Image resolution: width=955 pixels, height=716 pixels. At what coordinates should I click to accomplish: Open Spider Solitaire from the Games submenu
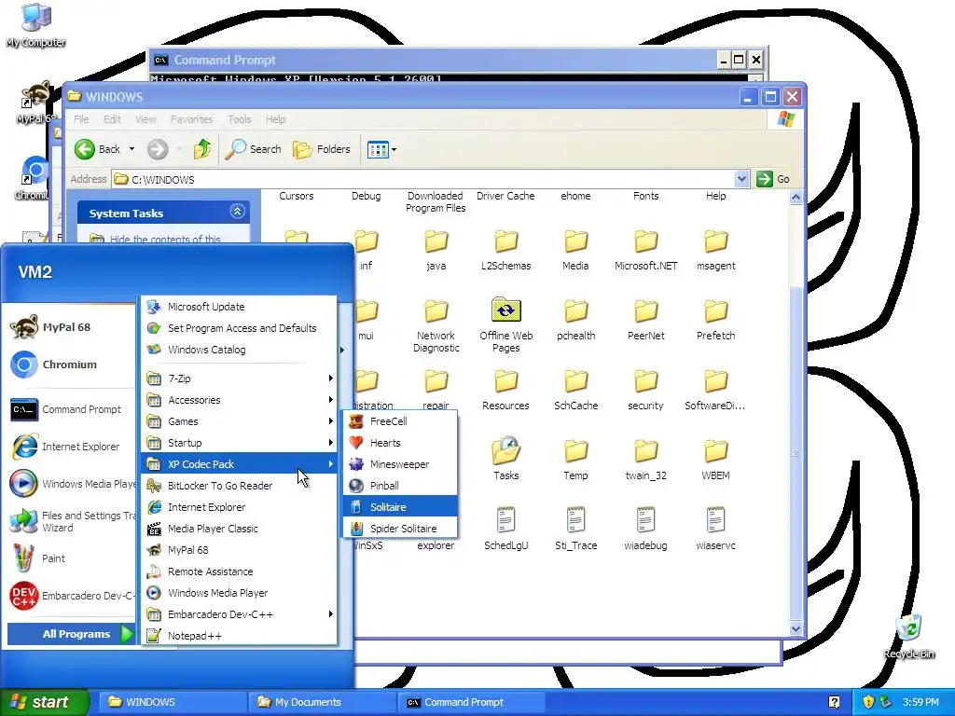399,529
